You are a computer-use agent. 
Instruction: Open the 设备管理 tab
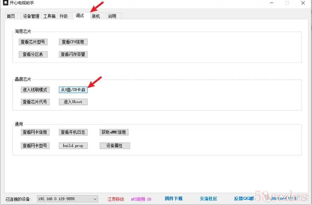pos(31,16)
